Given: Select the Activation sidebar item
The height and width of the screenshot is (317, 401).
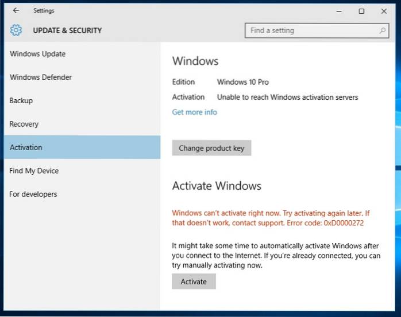Looking at the screenshot, I should 26,147.
